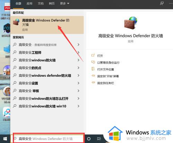Click the Cortana circle icon on taskbar
This screenshot has width=173, height=143.
tap(89, 139)
